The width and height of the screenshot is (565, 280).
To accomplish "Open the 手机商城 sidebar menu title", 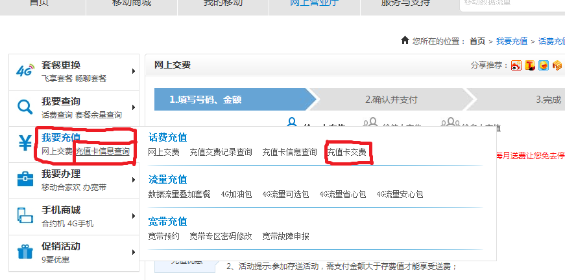I will pos(61,210).
